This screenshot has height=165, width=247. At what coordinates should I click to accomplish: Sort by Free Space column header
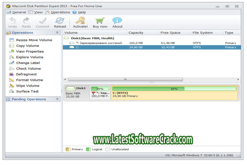[175, 33]
